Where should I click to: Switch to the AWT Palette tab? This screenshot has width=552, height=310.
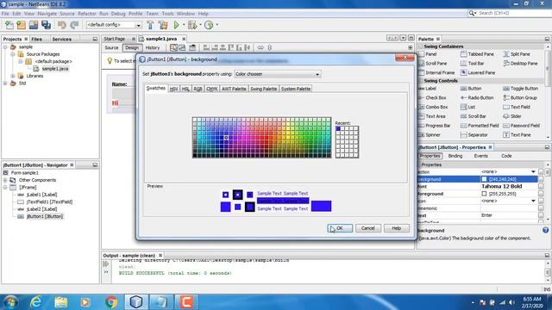pyautogui.click(x=234, y=89)
